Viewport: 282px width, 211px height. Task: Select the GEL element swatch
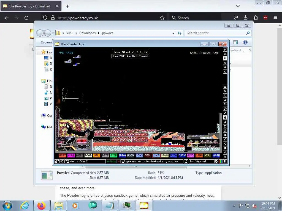[96, 156]
